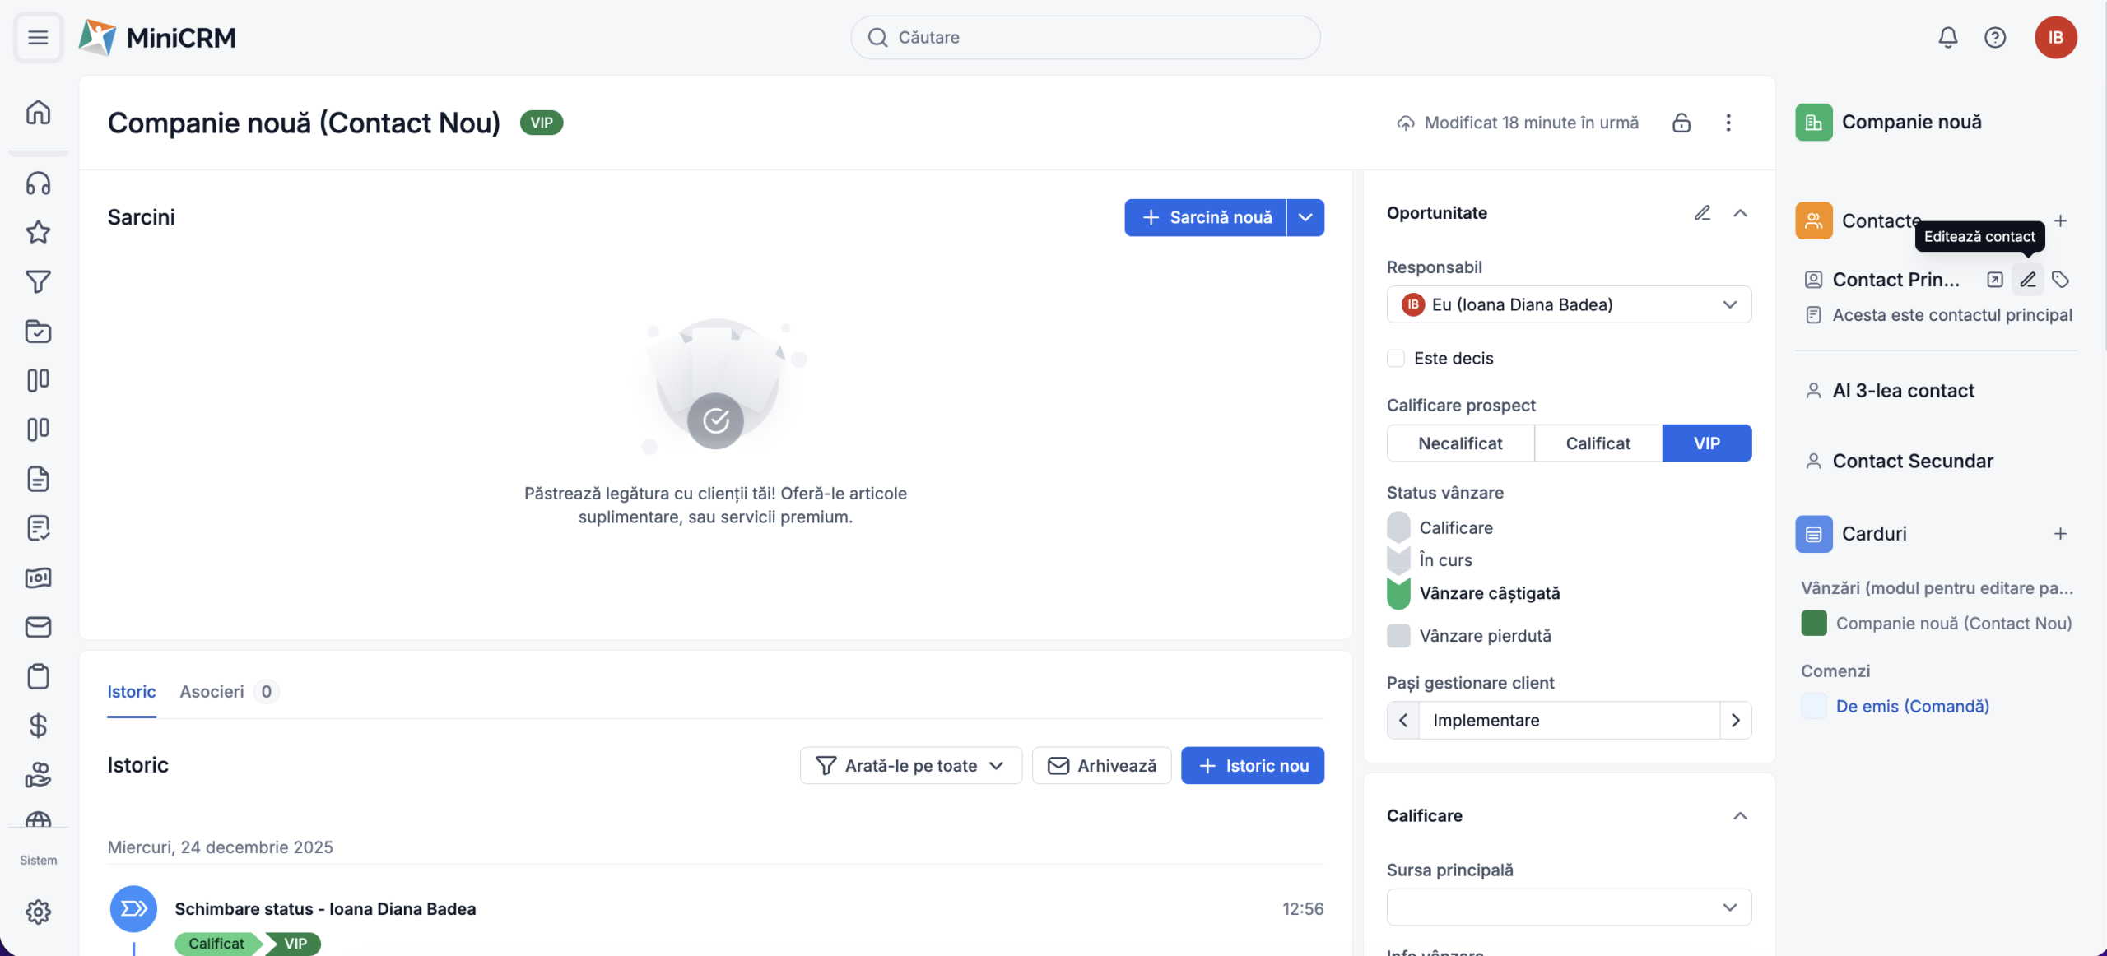Collapse the Calificare section chevron
This screenshot has height=956, width=2107.
pyautogui.click(x=1740, y=815)
